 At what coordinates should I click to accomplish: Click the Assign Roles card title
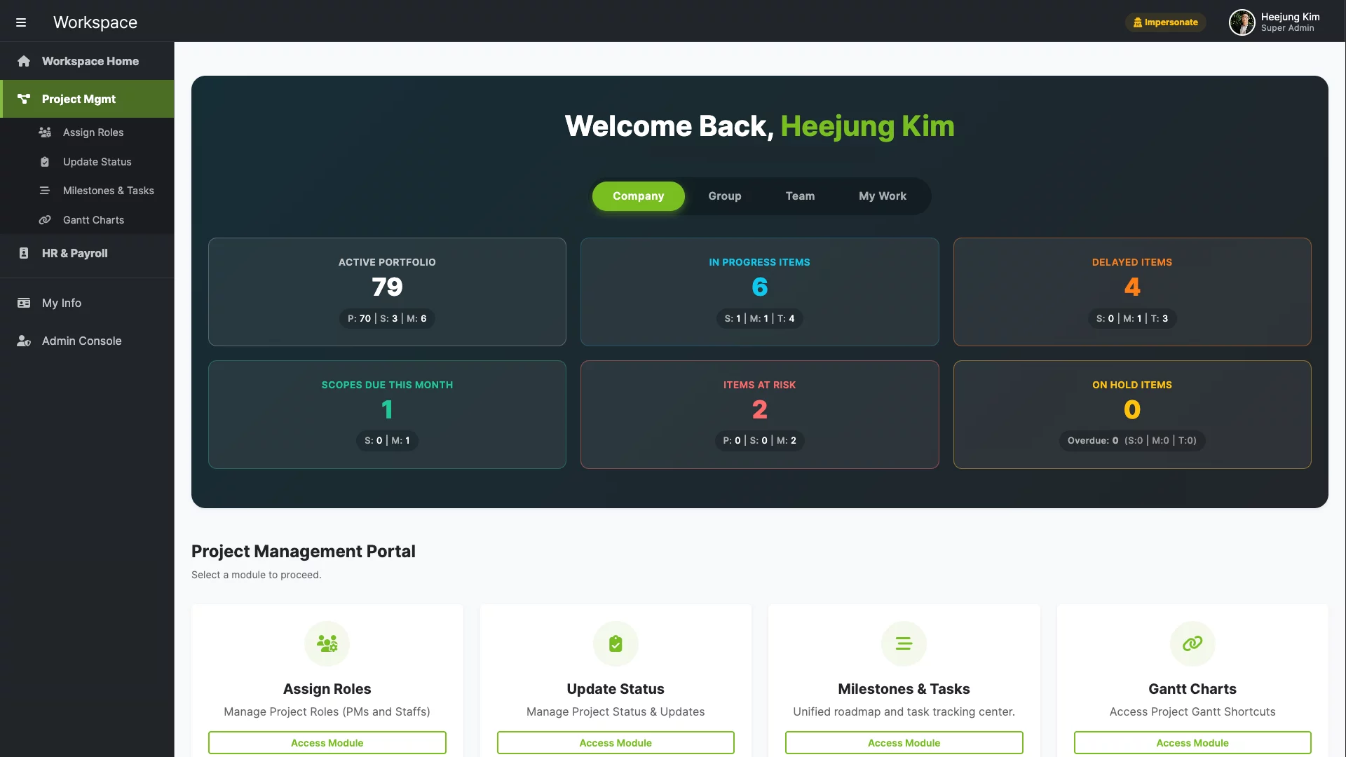click(327, 689)
